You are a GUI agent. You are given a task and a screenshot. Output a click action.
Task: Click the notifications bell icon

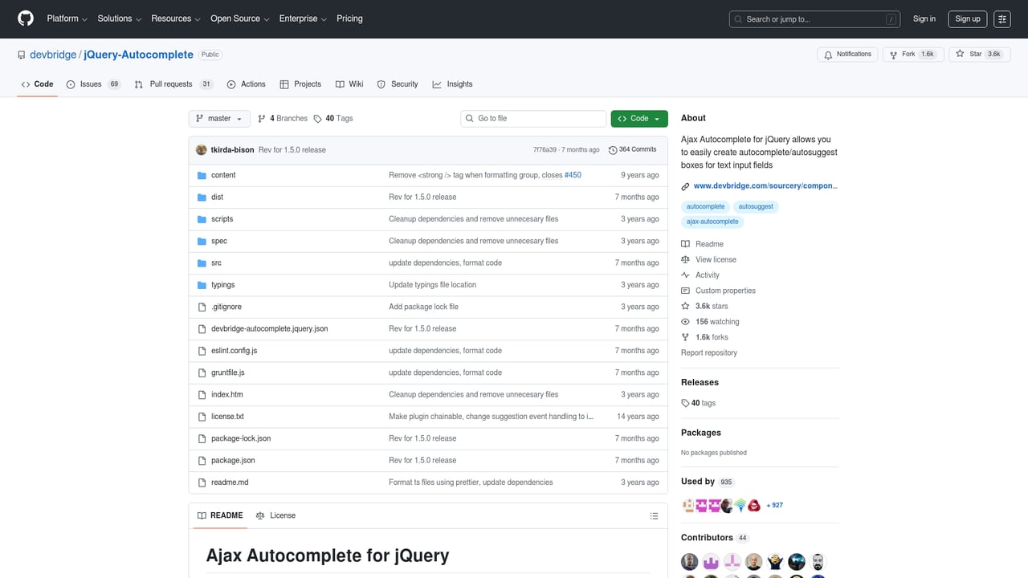click(827, 54)
